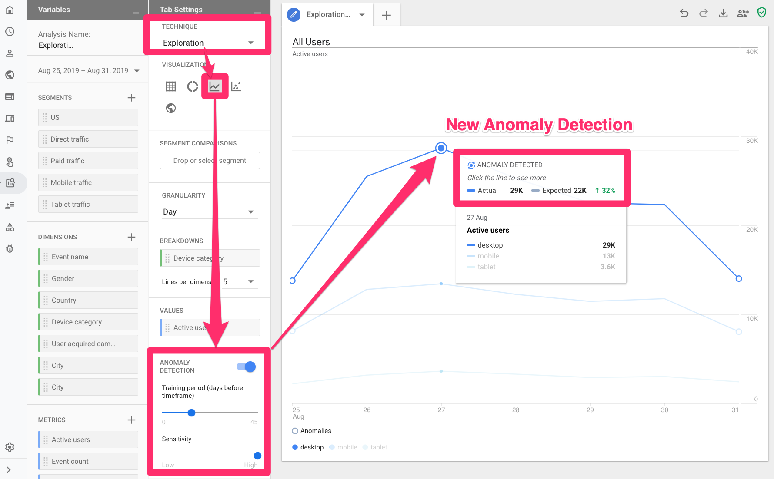774x479 pixels.
Task: Toggle the Anomaly Detection switch
Action: tap(246, 367)
